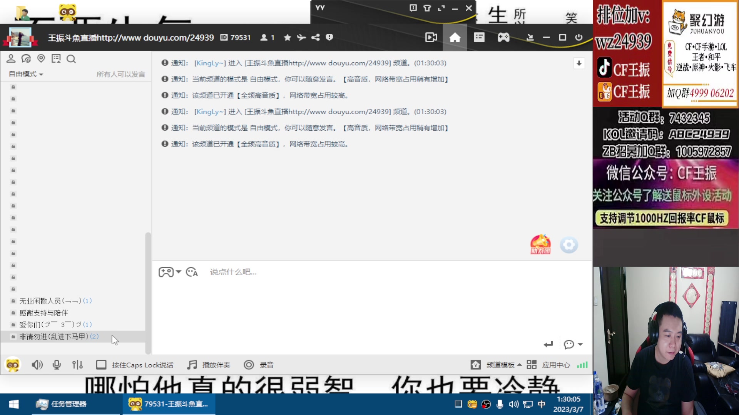This screenshot has width=739, height=415.
Task: Start 录音 recording
Action: pos(259,365)
